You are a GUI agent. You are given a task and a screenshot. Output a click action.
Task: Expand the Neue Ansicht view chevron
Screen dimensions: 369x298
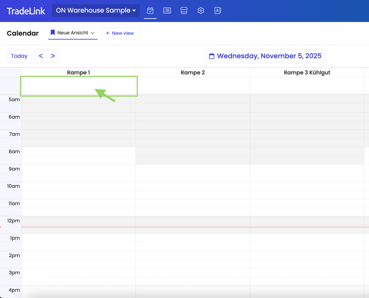tap(93, 33)
